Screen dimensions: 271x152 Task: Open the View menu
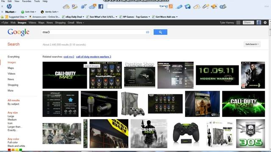(17, 1)
